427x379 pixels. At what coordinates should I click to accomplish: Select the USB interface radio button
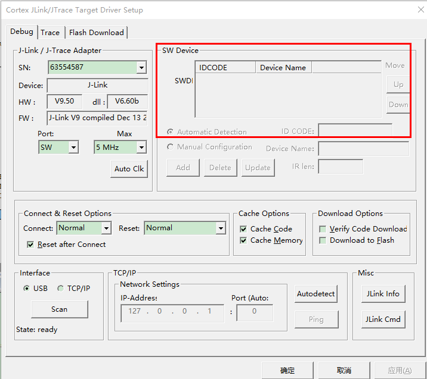(x=26, y=289)
